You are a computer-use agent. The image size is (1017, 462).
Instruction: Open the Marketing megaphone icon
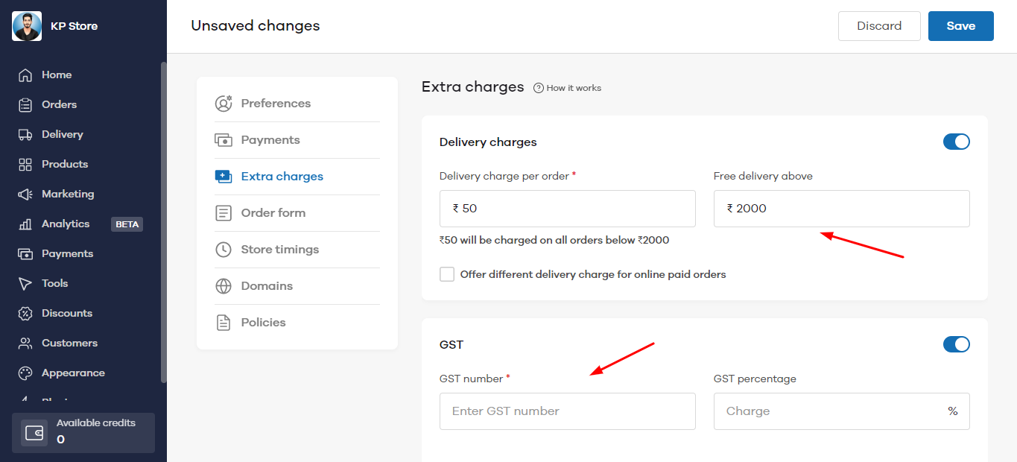25,194
